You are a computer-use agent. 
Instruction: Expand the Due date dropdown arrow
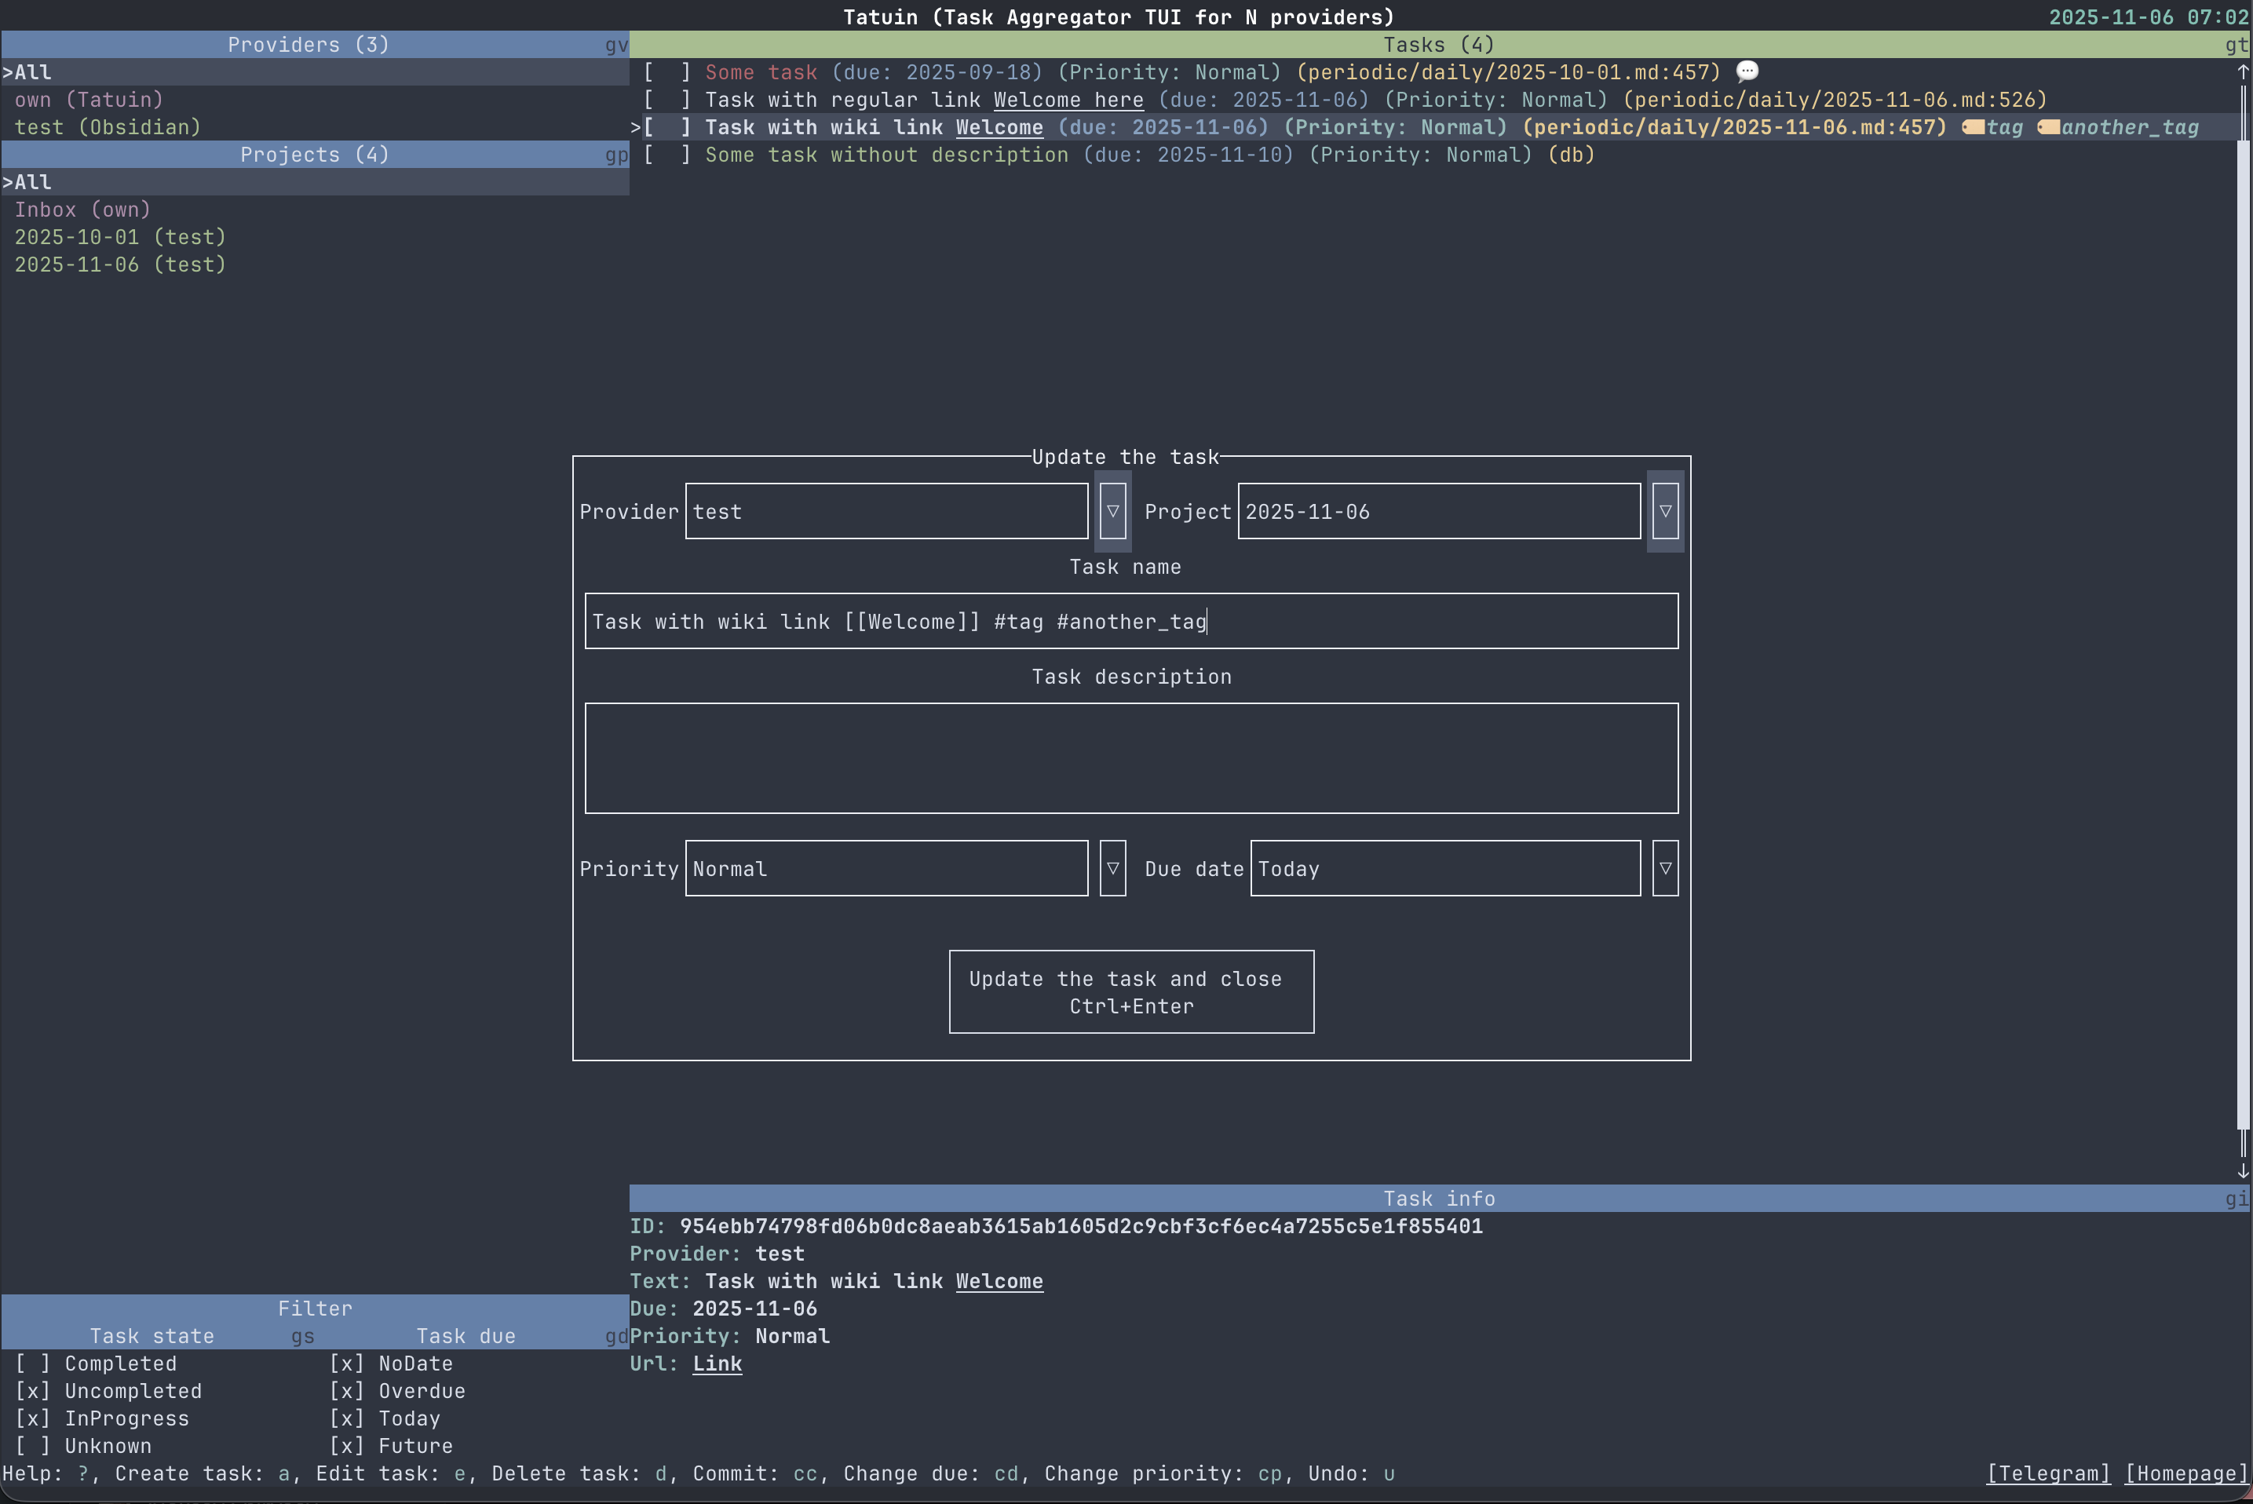click(1664, 868)
